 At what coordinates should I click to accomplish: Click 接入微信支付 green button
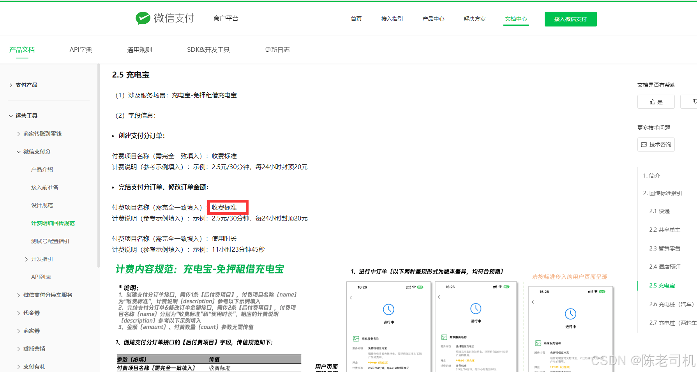coord(570,19)
